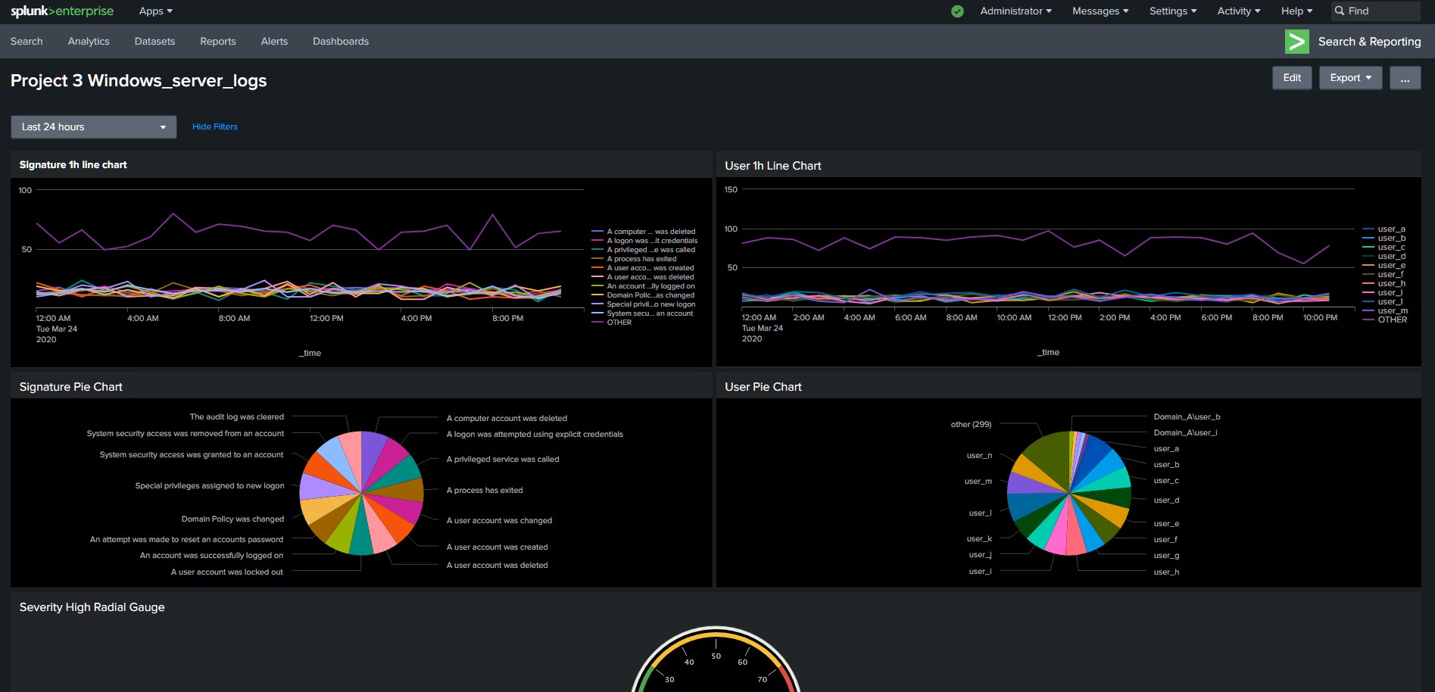Open the Apps dropdown
1435x692 pixels.
tap(154, 11)
